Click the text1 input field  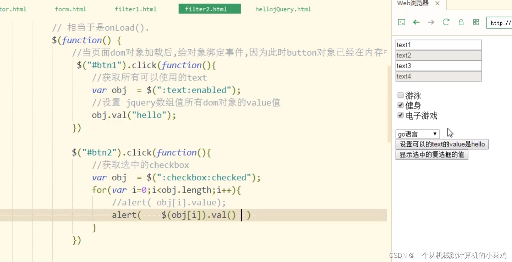tap(438, 45)
